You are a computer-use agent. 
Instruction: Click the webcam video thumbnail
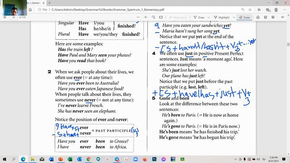[14, 8]
